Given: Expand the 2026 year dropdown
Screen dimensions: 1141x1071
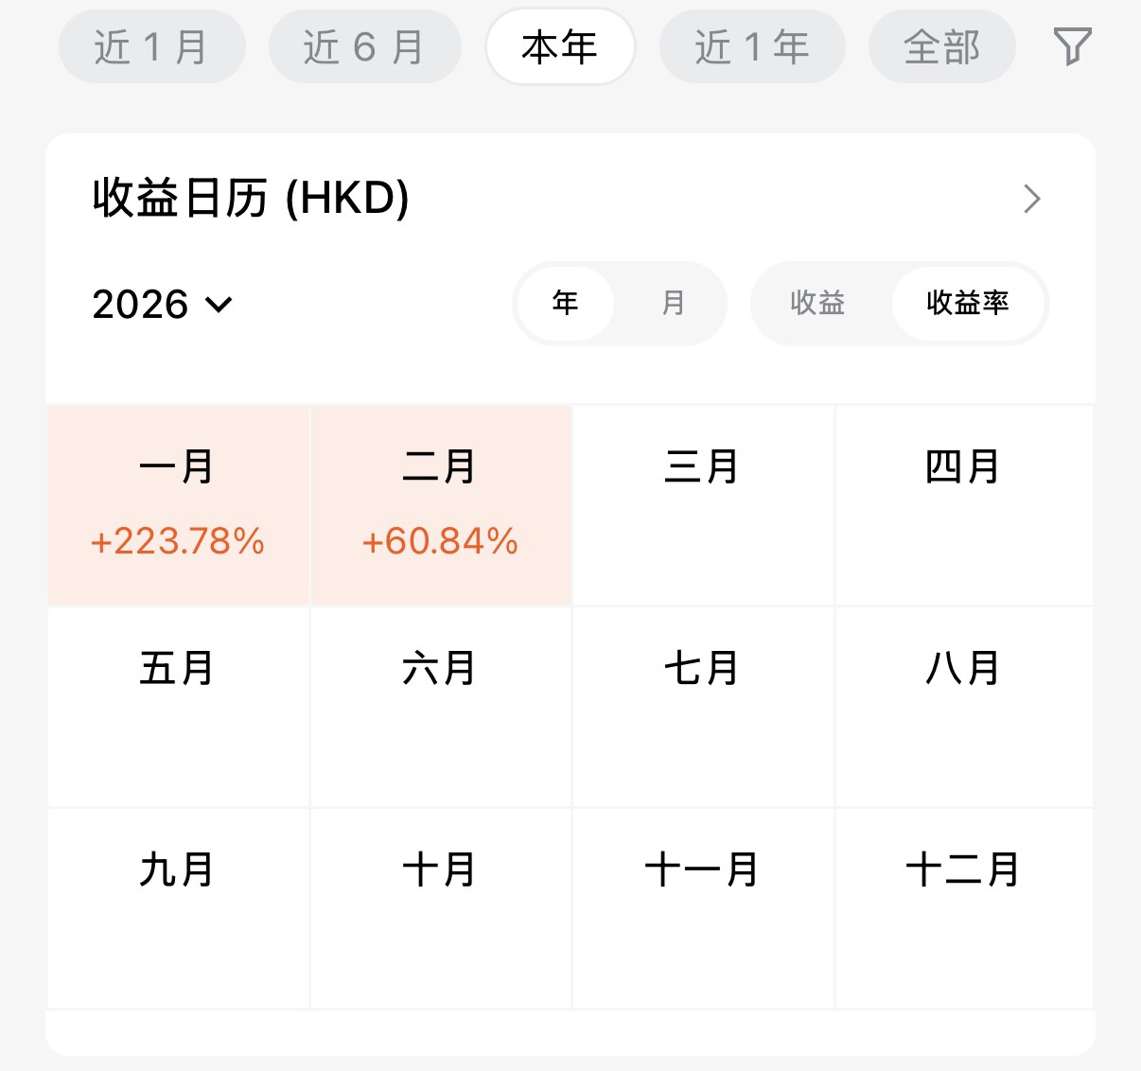Looking at the screenshot, I should tap(162, 305).
